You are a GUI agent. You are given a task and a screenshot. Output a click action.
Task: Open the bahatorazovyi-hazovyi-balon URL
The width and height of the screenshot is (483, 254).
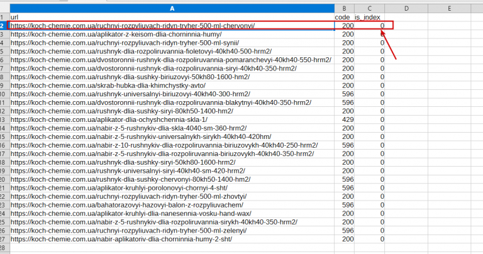[127, 205]
